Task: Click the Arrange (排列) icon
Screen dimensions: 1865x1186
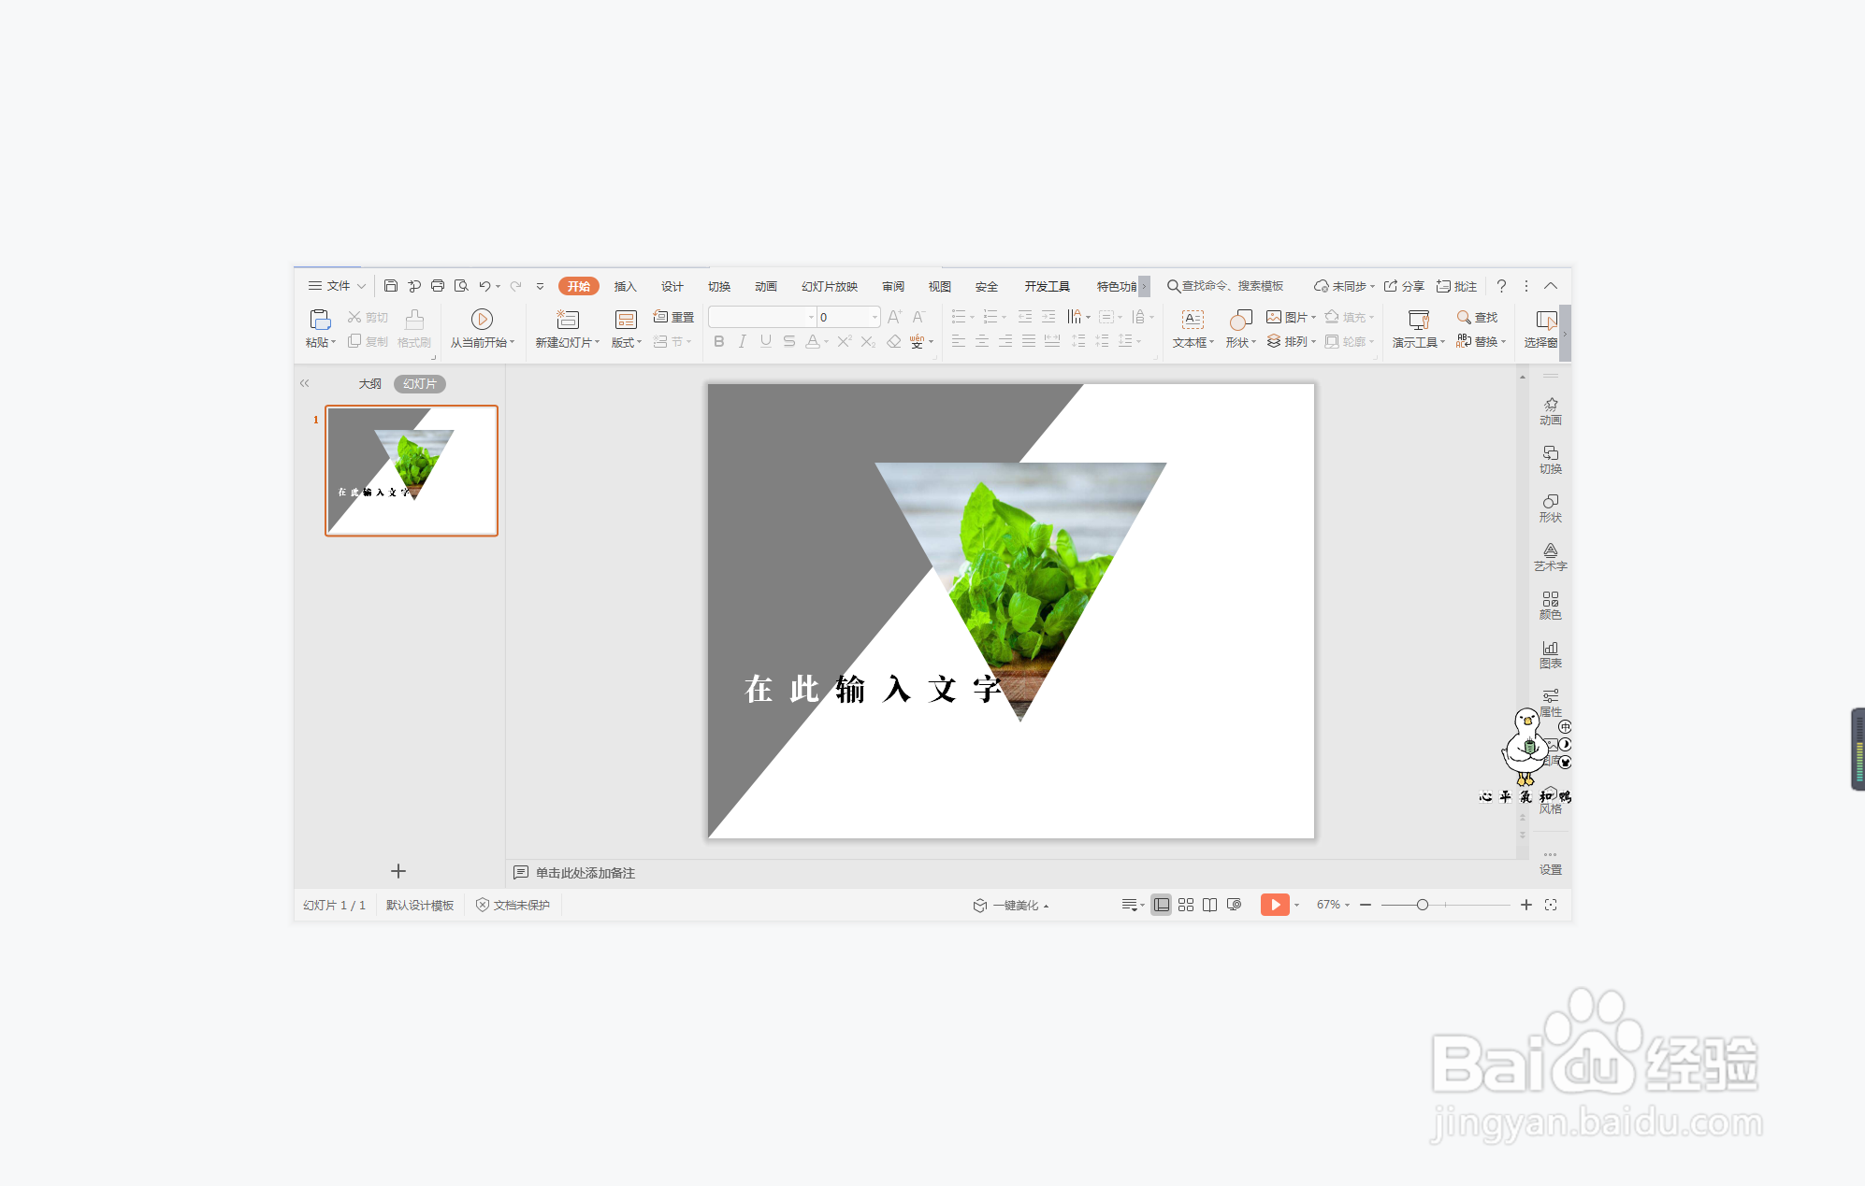Action: [x=1274, y=341]
